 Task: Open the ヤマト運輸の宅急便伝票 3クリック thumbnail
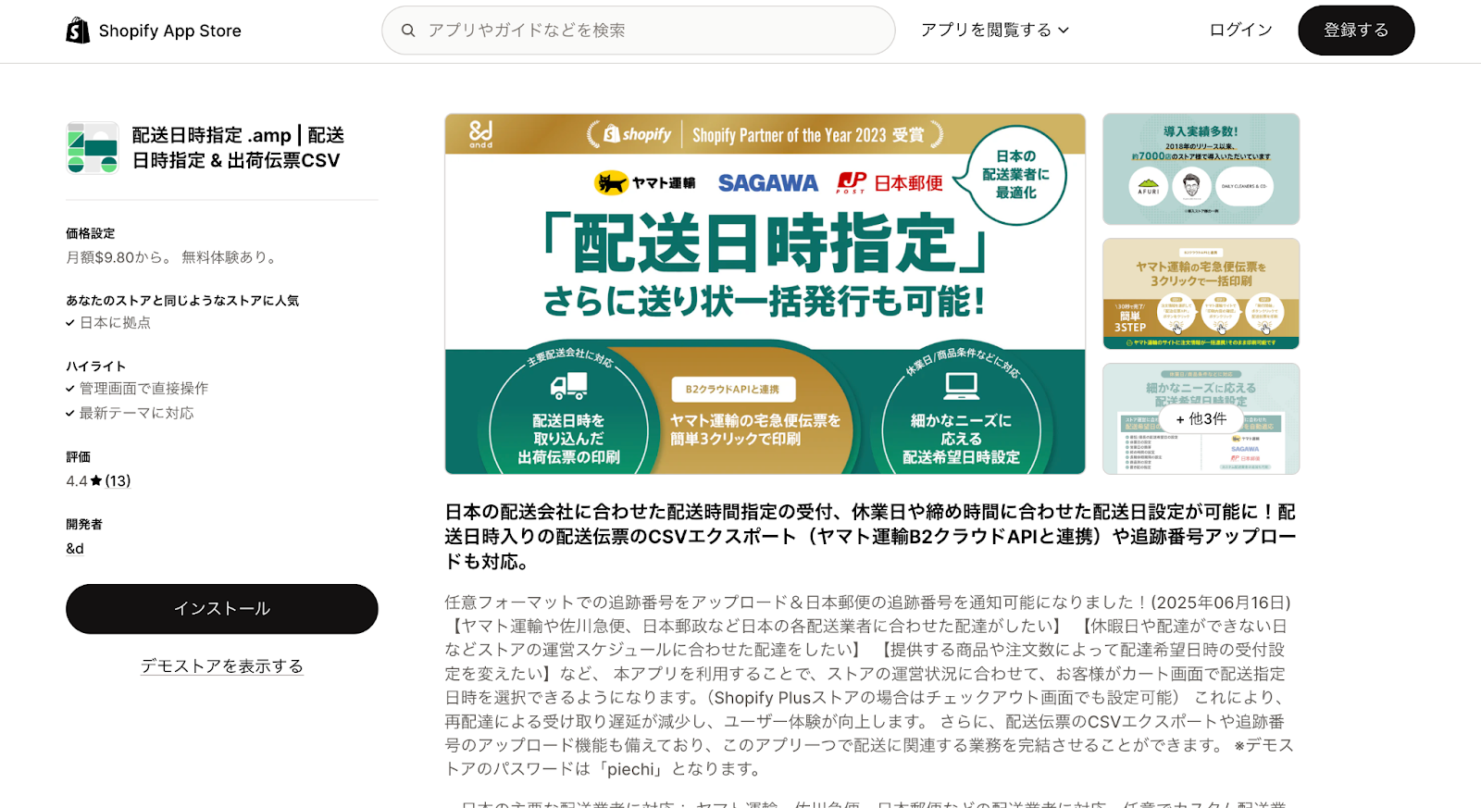[x=1201, y=293]
